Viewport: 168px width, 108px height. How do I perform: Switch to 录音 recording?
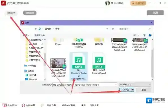tap(83, 105)
